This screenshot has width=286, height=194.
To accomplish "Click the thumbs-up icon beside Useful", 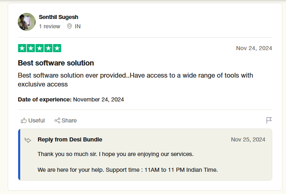I will point(24,120).
